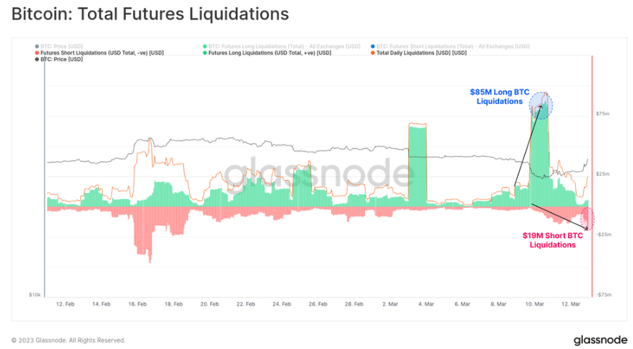This screenshot has width=633, height=349.
Task: Click red Futures Short Liquidations legend dot
Action: 36,52
